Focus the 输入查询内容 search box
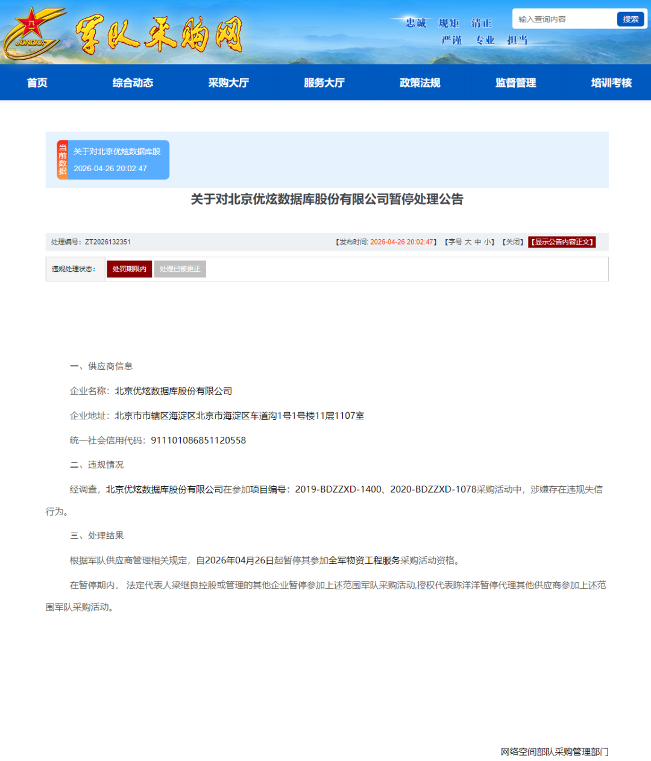The width and height of the screenshot is (651, 761). point(564,19)
